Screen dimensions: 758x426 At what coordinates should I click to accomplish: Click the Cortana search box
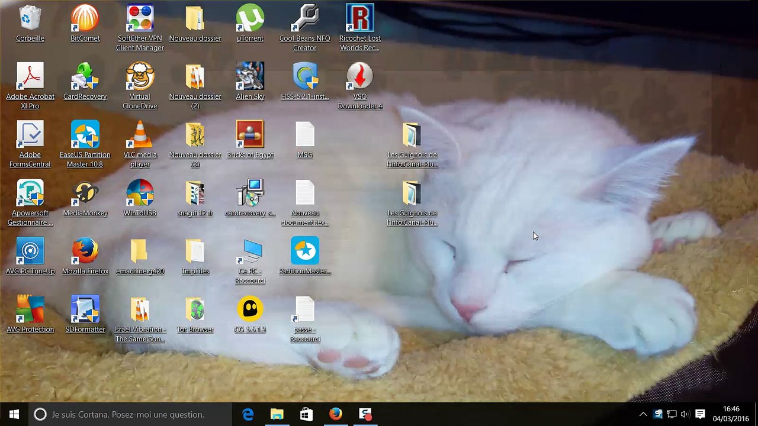[x=130, y=414]
